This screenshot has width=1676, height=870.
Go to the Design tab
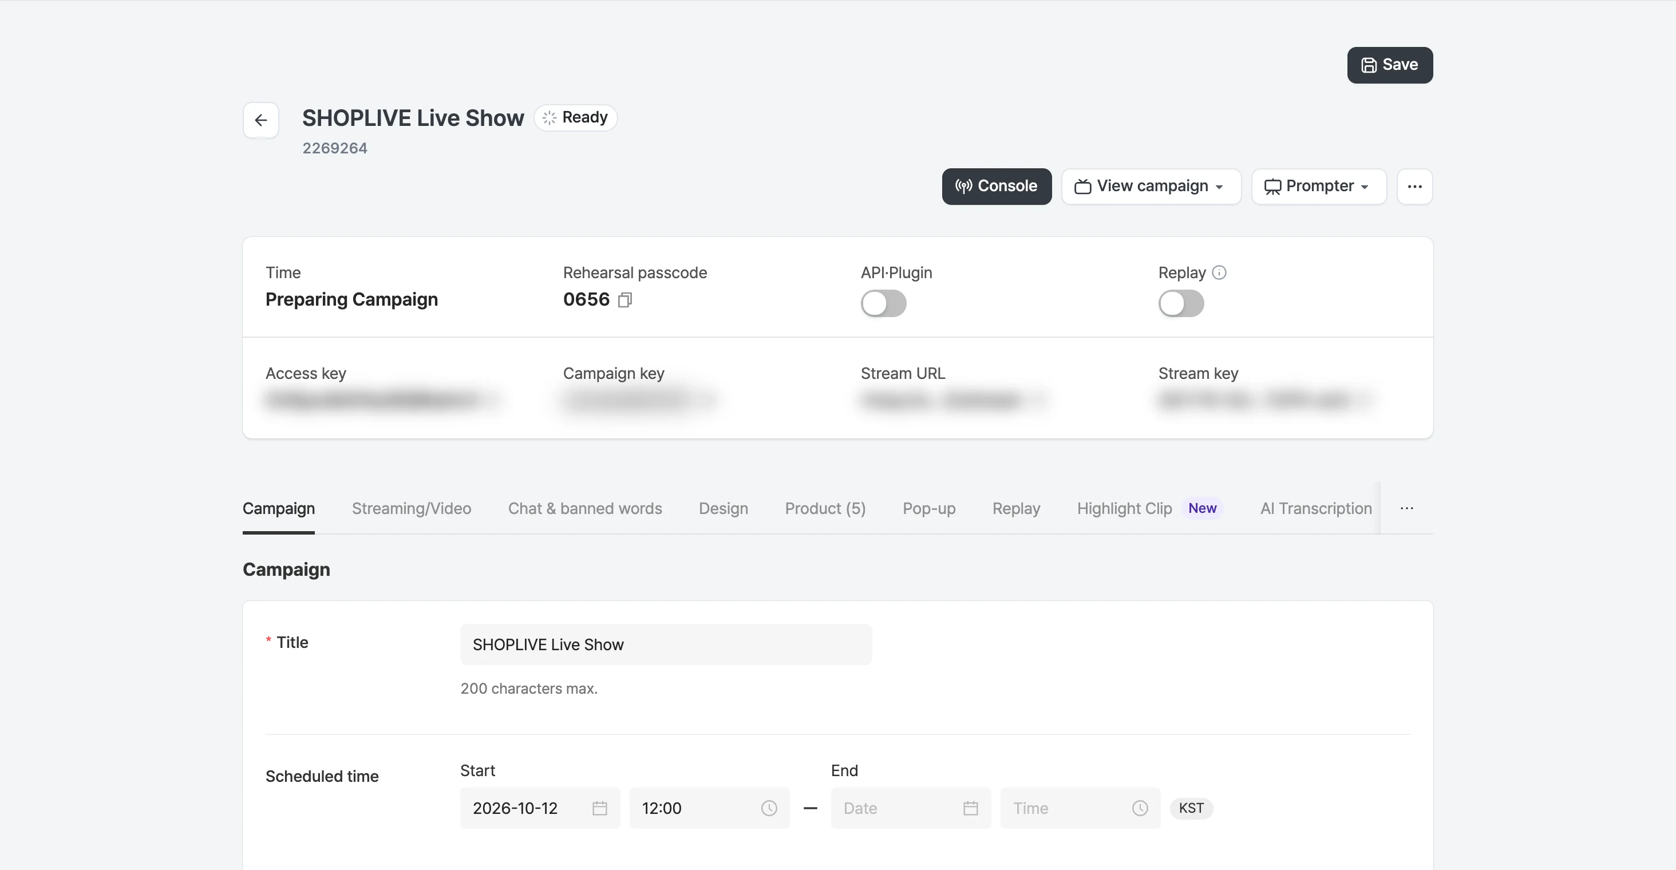(x=724, y=508)
